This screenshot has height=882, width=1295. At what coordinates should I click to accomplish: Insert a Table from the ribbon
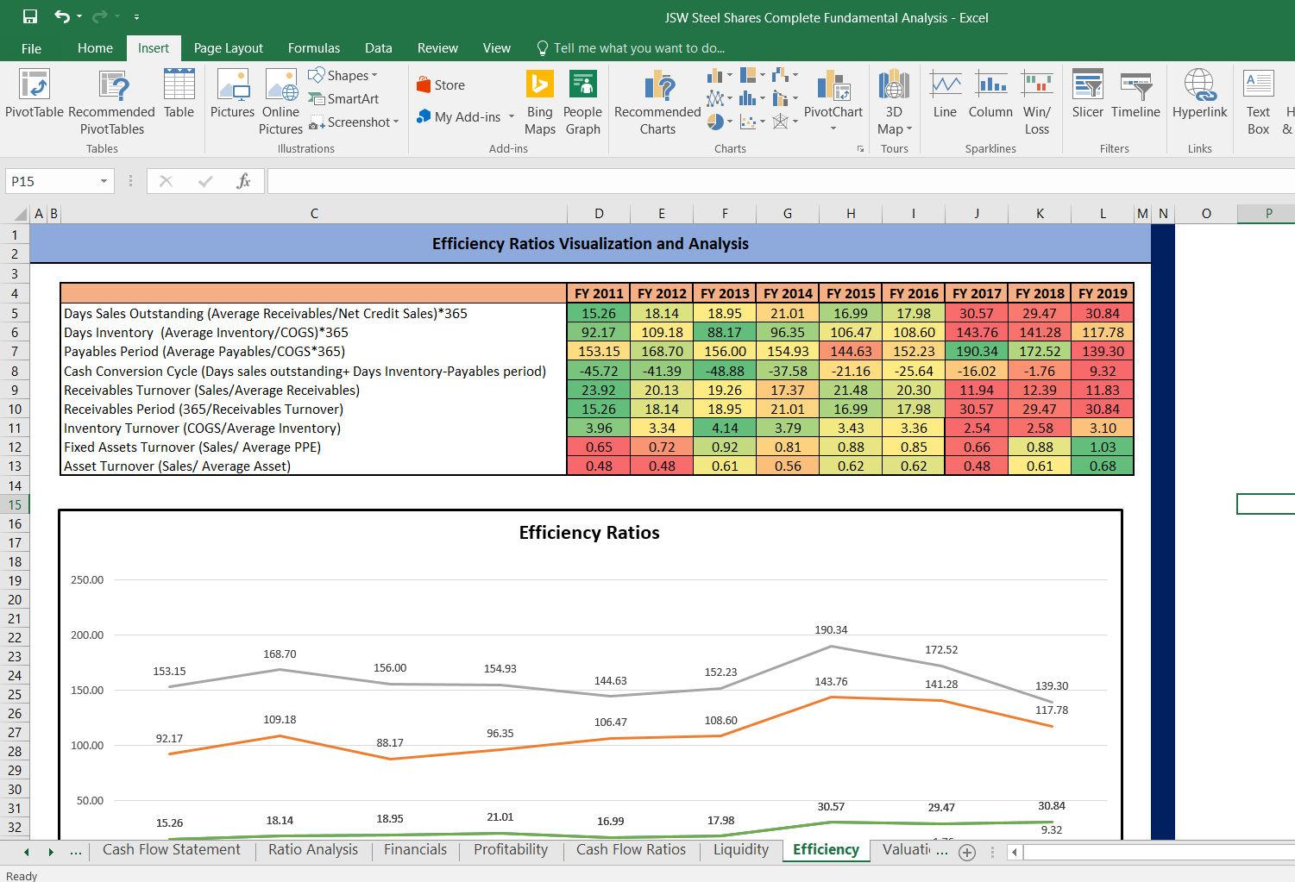[179, 95]
